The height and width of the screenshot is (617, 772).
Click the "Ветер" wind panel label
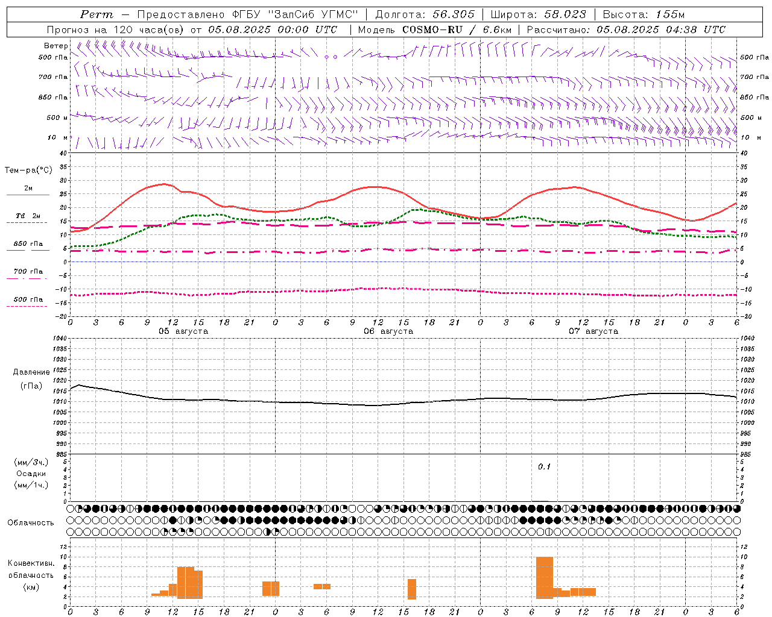click(x=56, y=46)
